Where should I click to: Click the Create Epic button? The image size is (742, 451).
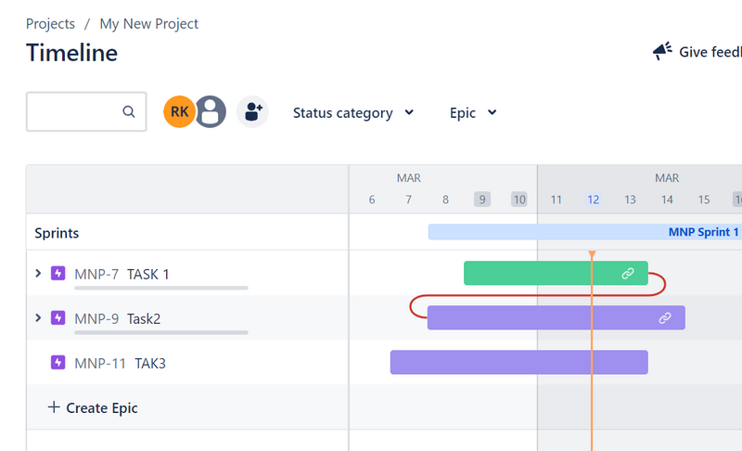pyautogui.click(x=93, y=407)
